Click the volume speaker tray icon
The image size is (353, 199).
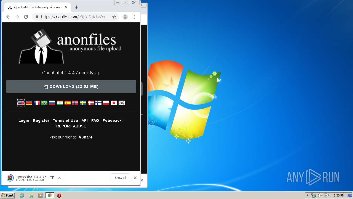click(x=320, y=195)
